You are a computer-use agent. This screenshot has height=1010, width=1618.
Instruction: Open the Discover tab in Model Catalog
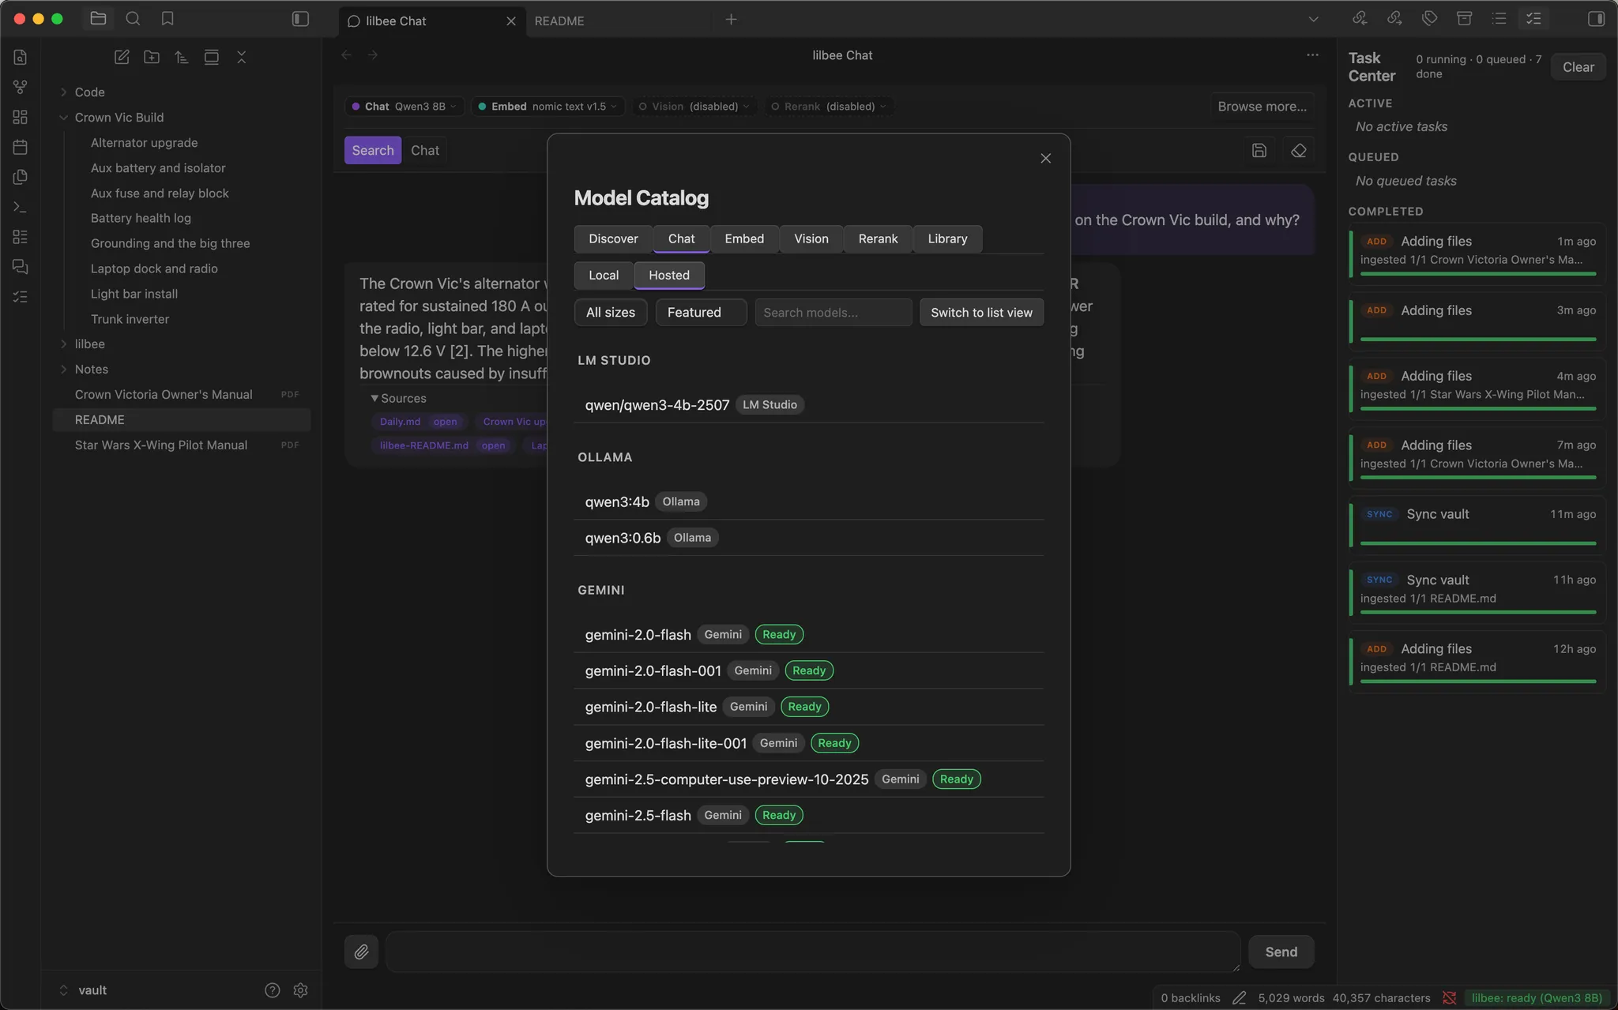(x=613, y=238)
